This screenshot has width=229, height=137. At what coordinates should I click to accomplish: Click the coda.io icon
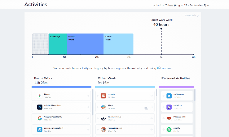coord(104,96)
